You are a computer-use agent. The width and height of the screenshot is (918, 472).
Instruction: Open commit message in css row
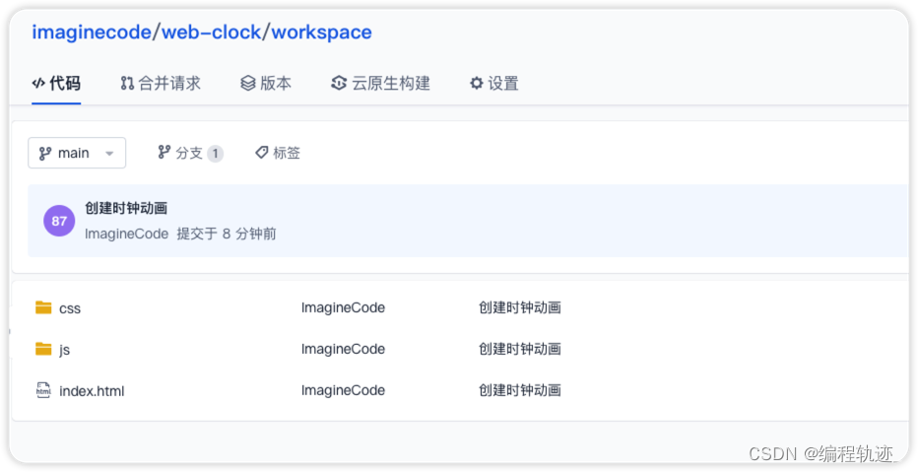520,307
